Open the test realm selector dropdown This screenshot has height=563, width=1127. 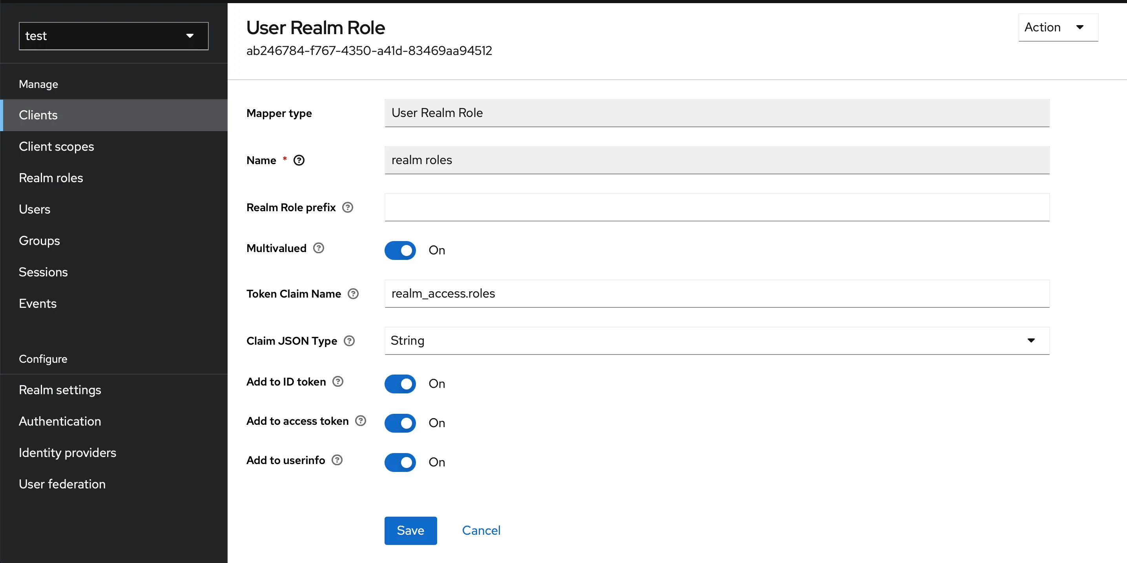(113, 36)
